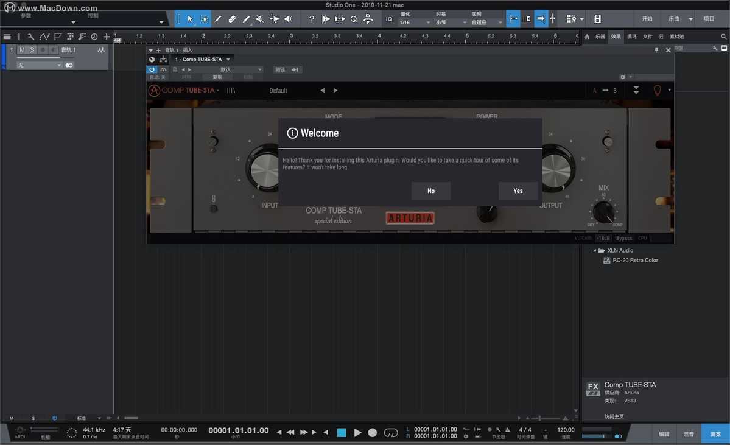Open the tempo track clock icon
The width and height of the screenshot is (730, 445).
(94, 37)
